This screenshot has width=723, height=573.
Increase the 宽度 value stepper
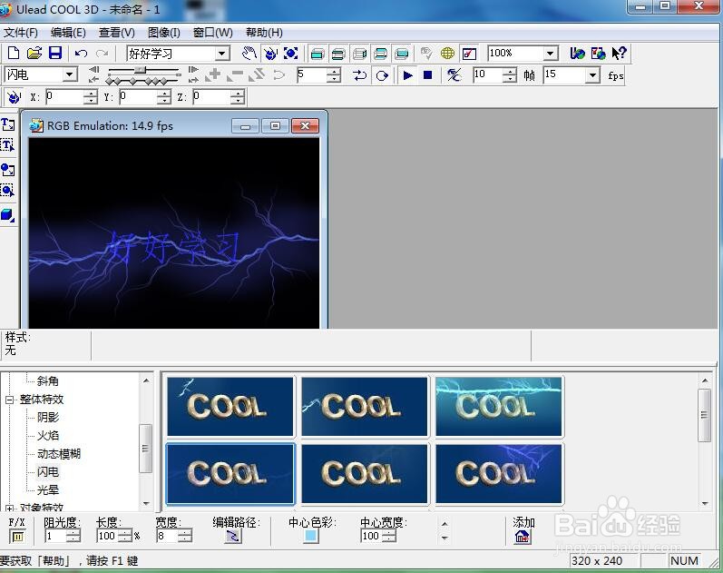pos(185,532)
